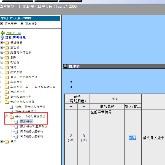The image size is (165, 165).
Task: Expand the 制动器 folder
Action: 2,62
